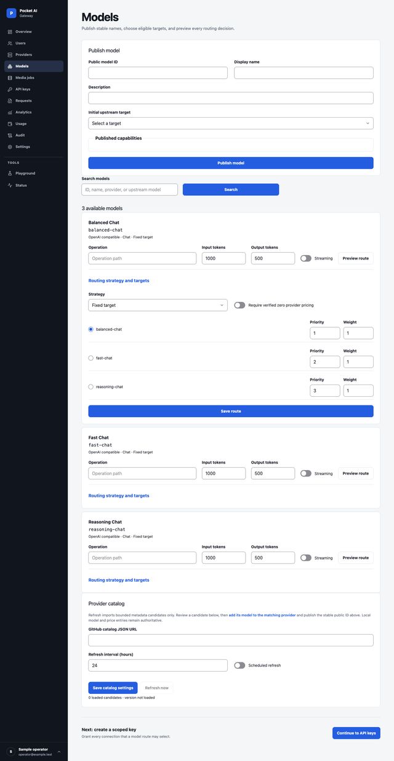Focus the Public model ID field

[x=158, y=73]
